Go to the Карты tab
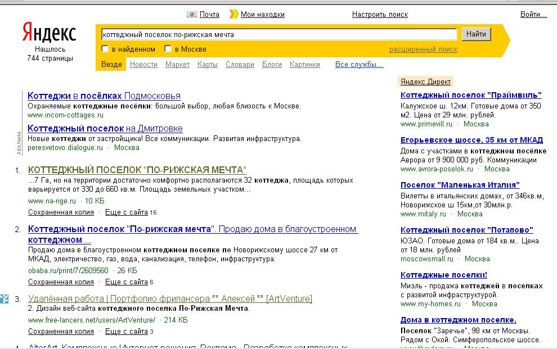The height and width of the screenshot is (349, 557). [x=208, y=65]
